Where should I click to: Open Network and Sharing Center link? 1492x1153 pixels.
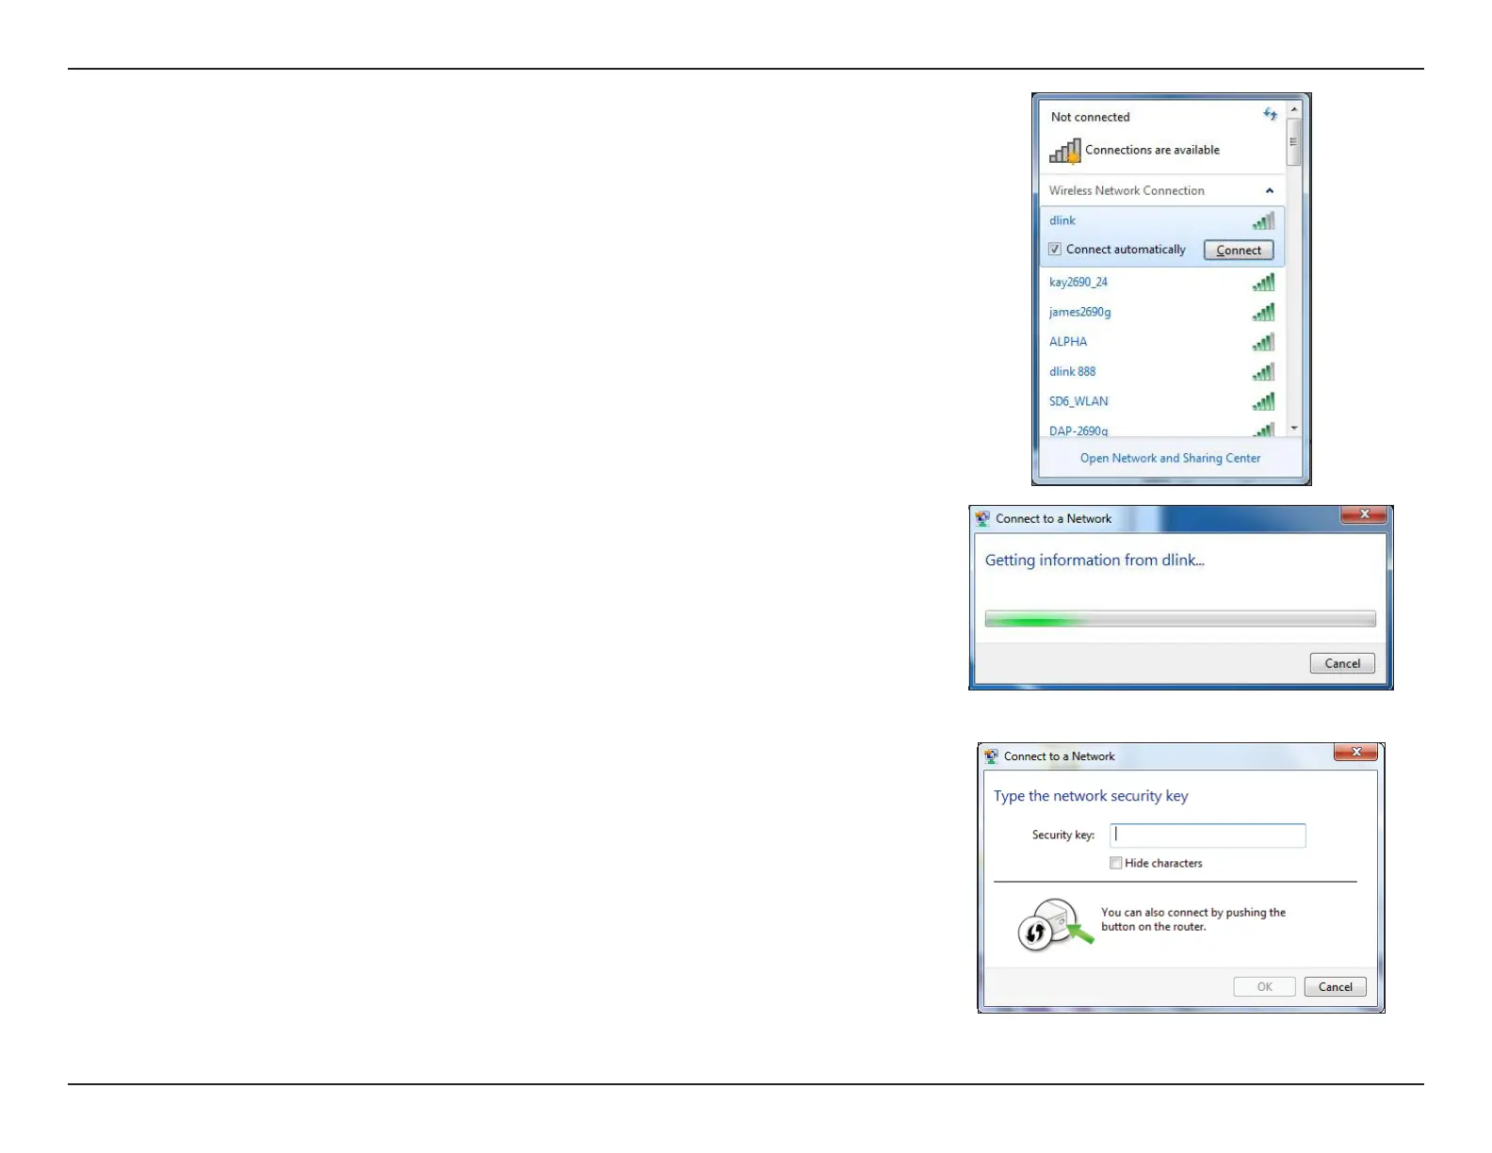(1170, 458)
